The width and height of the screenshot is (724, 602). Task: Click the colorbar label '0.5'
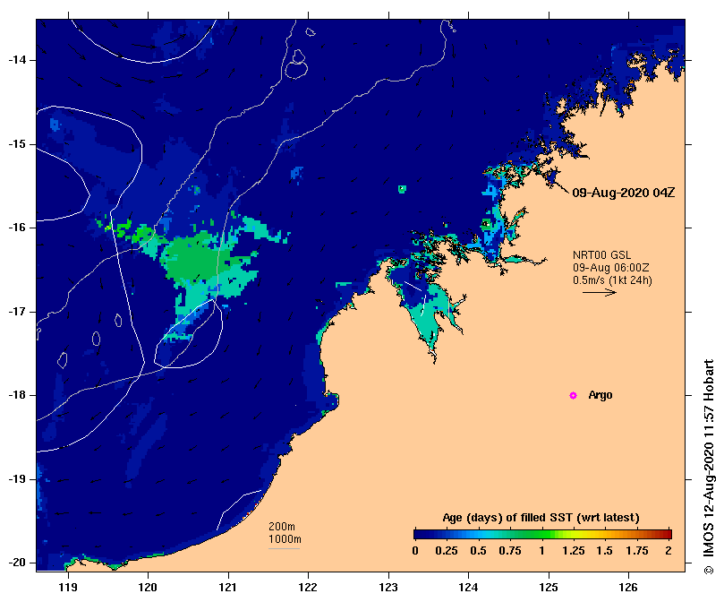479,551
